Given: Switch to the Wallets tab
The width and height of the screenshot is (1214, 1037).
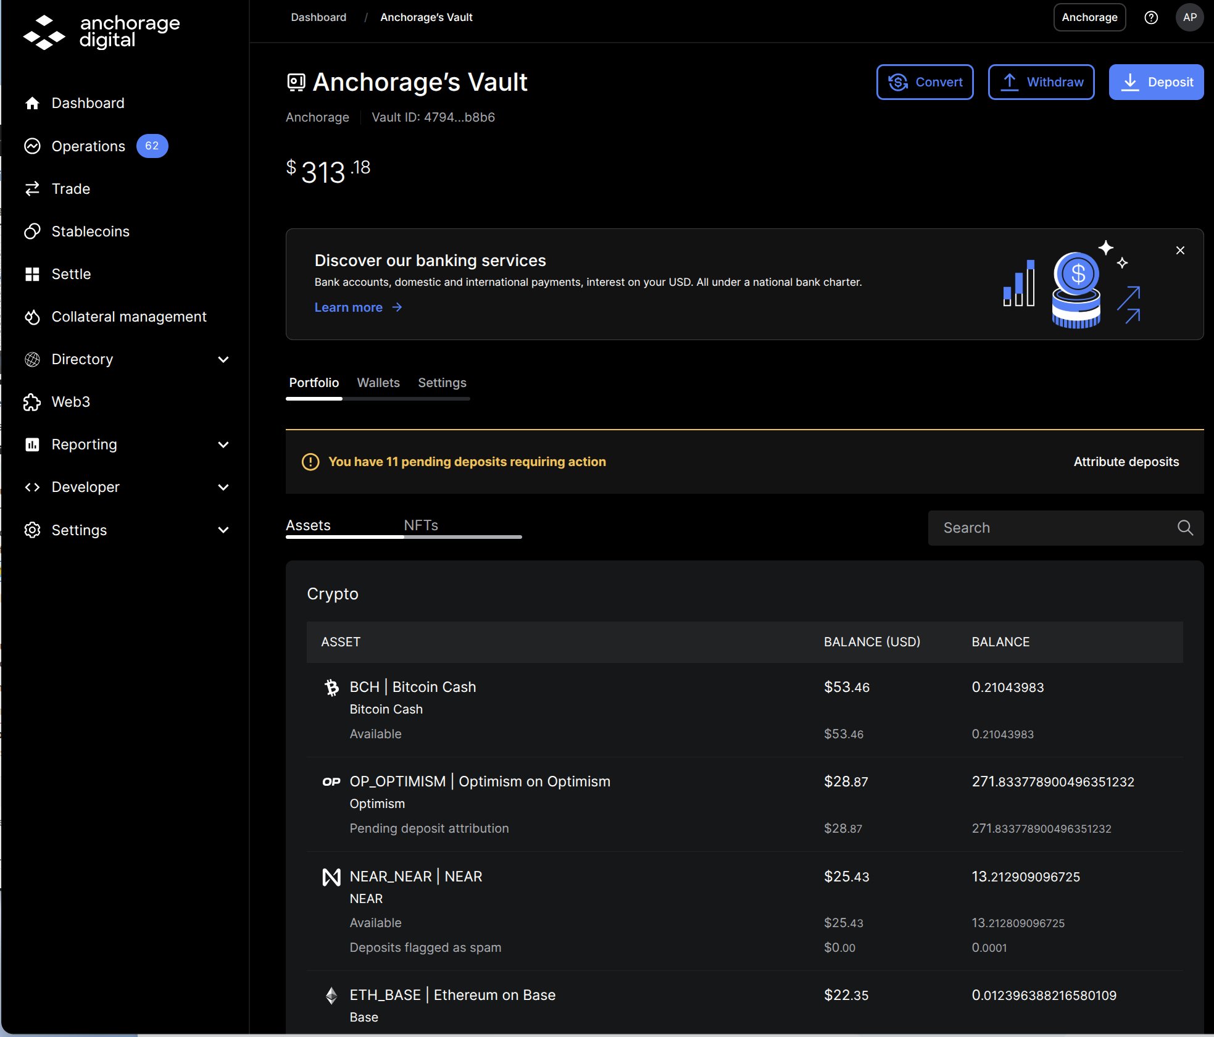Looking at the screenshot, I should tap(378, 383).
